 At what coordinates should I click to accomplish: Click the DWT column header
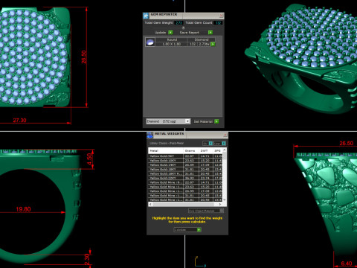tap(206, 151)
